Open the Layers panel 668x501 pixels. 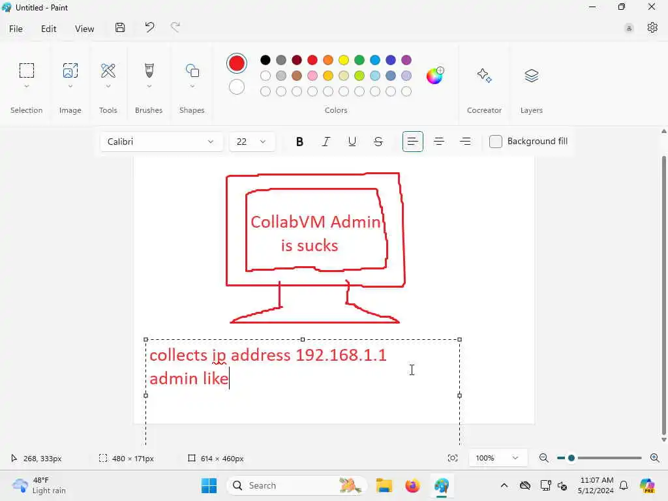tap(531, 76)
